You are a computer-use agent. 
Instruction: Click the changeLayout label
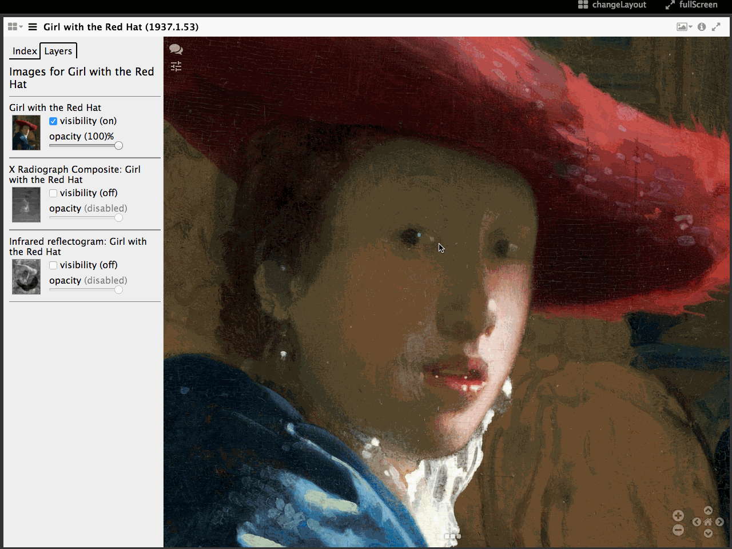click(x=619, y=5)
